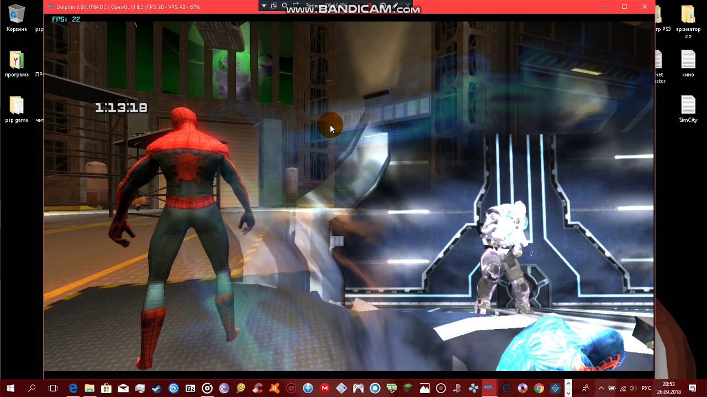Select psp game desktop folder
This screenshot has height=397, width=707.
17,109
